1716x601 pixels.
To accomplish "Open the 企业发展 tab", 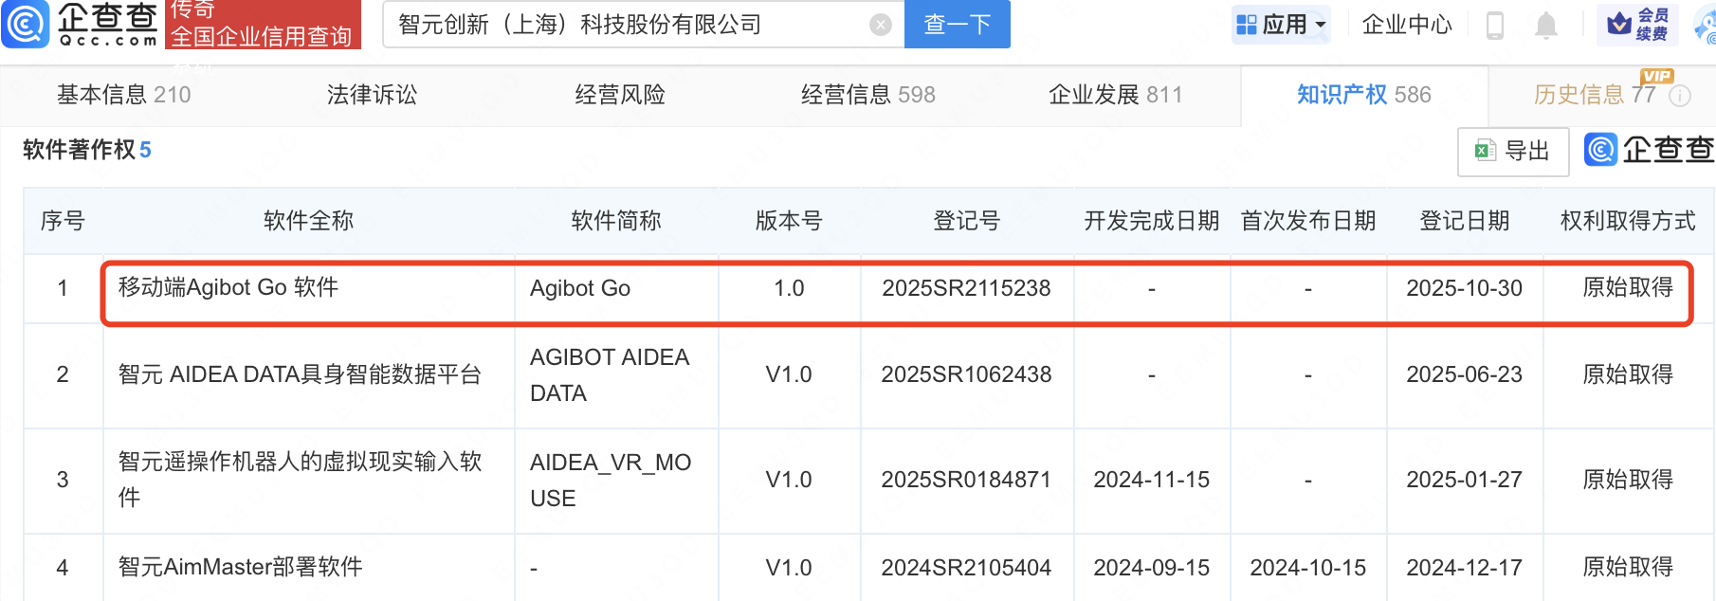I will click(x=1115, y=95).
